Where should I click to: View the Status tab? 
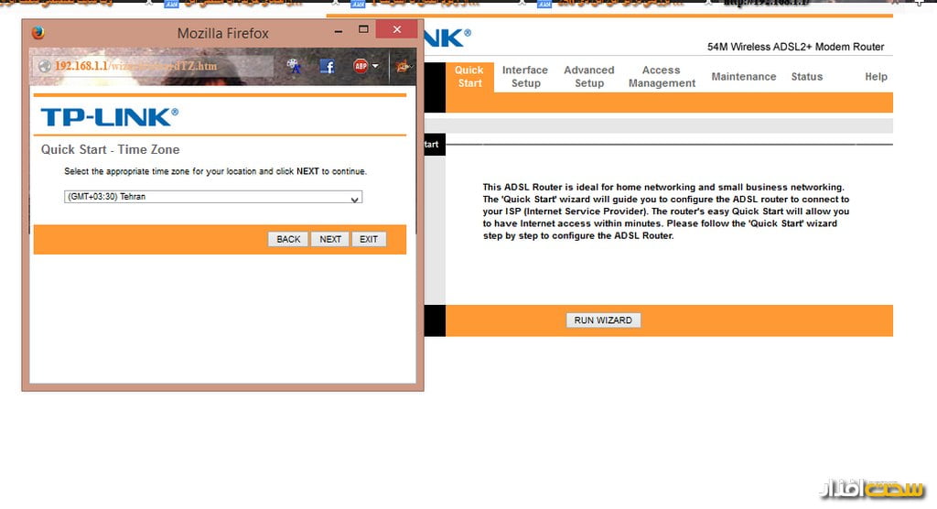click(806, 77)
